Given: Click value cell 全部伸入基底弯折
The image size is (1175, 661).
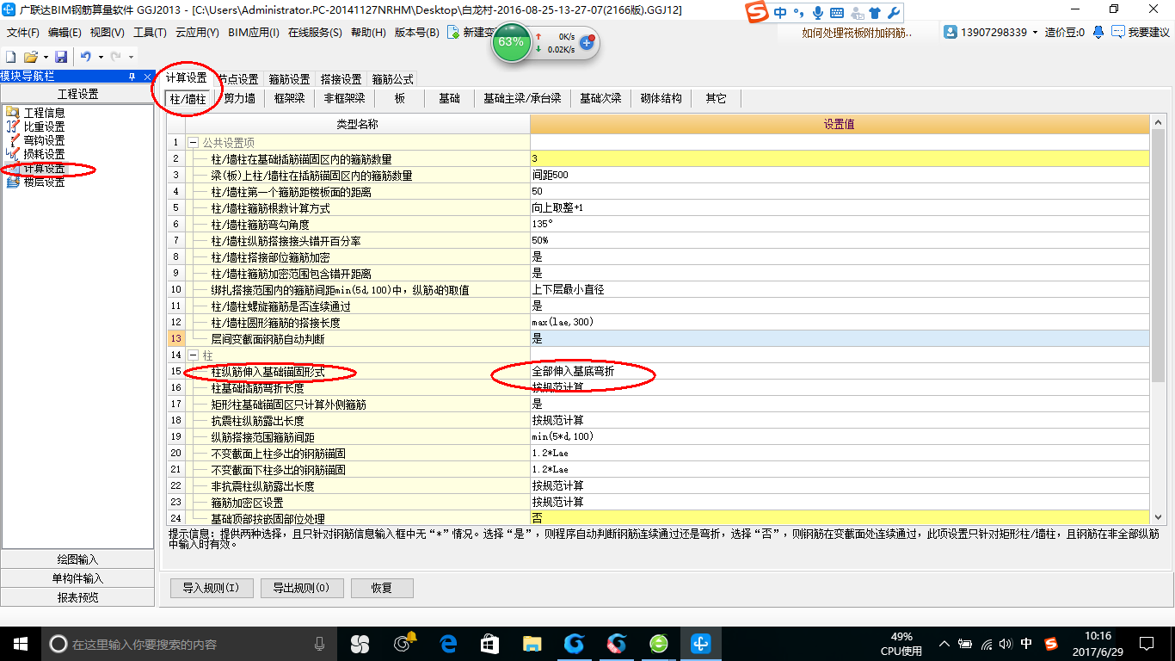Looking at the screenshot, I should (840, 371).
